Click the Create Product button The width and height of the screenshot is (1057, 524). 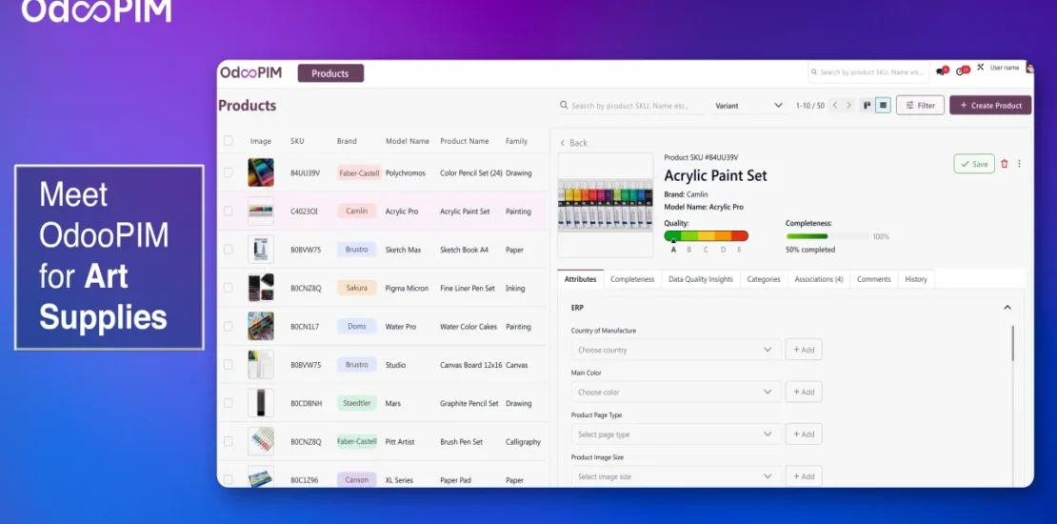tap(990, 105)
